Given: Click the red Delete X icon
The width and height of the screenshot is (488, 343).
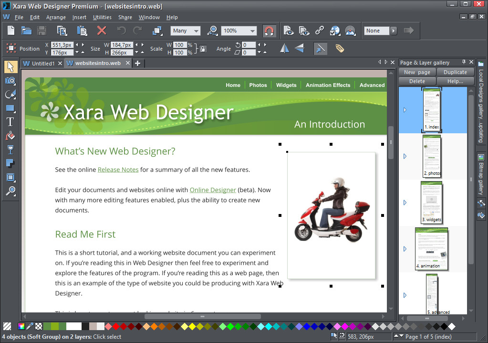Looking at the screenshot, I should point(102,31).
